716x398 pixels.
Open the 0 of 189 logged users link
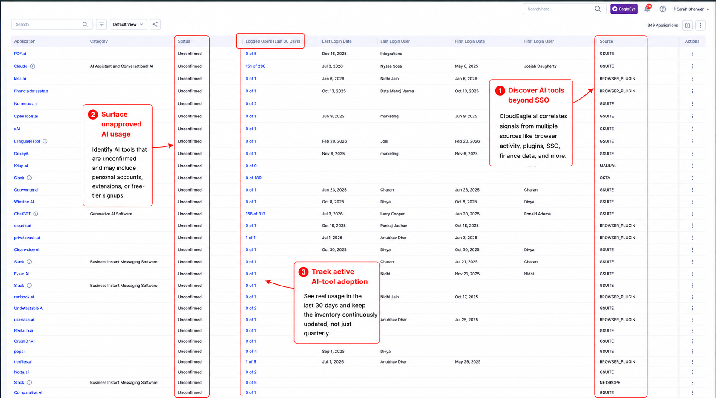(x=253, y=178)
